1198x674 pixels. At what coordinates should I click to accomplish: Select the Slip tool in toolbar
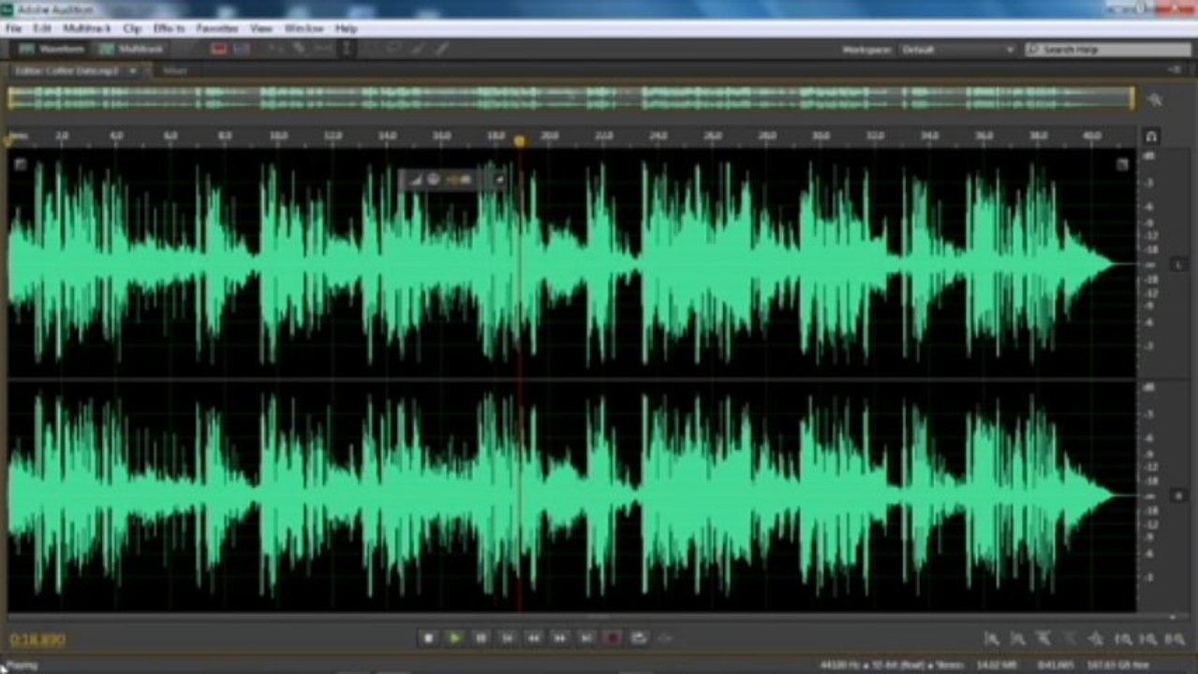coord(322,49)
